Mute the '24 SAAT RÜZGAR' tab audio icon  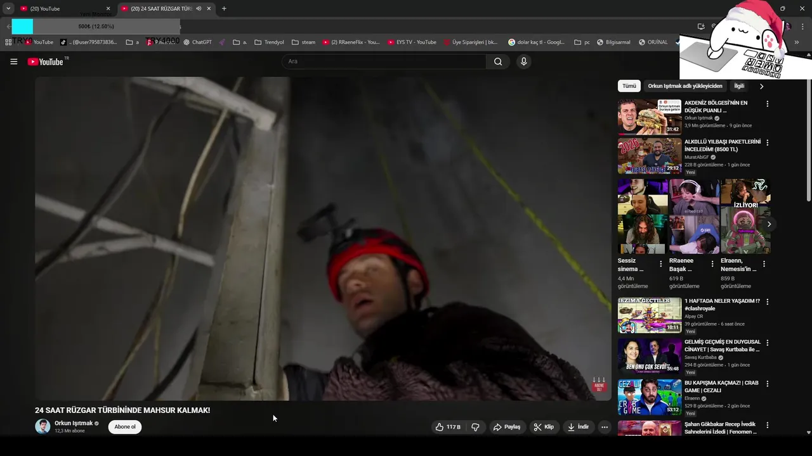(x=199, y=9)
